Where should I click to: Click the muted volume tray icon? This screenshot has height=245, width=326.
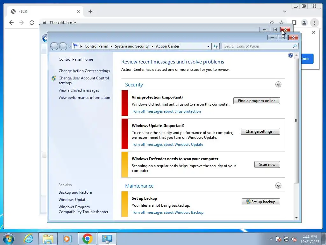(294, 239)
